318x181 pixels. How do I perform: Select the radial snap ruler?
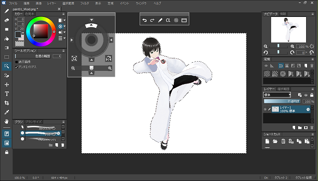(x=275, y=74)
